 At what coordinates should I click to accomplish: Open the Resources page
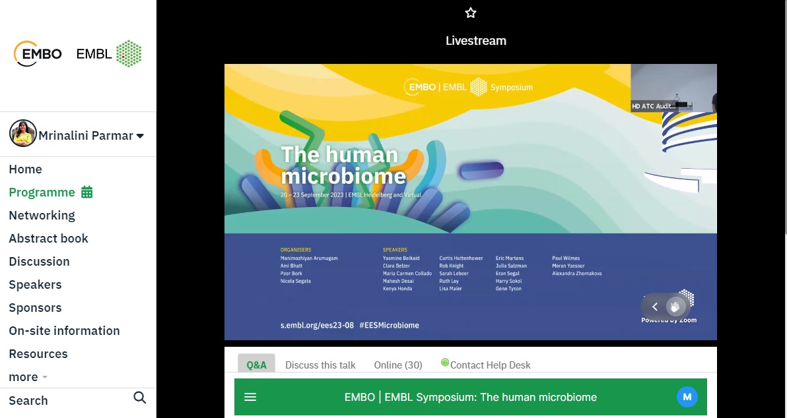38,354
